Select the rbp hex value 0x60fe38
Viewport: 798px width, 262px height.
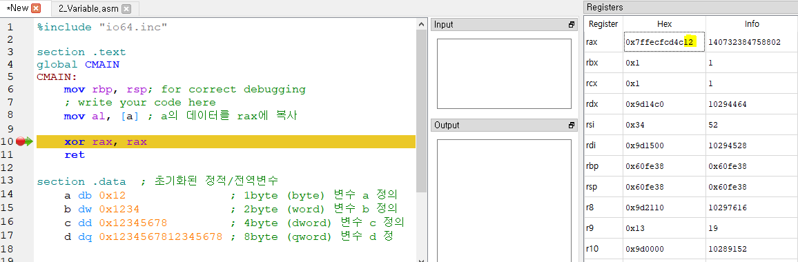pos(664,166)
